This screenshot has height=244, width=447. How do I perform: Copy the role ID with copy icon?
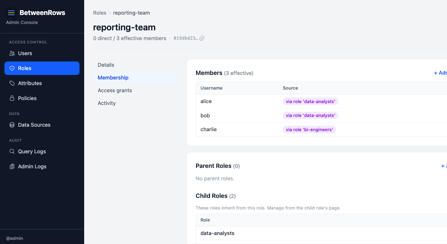coord(202,38)
